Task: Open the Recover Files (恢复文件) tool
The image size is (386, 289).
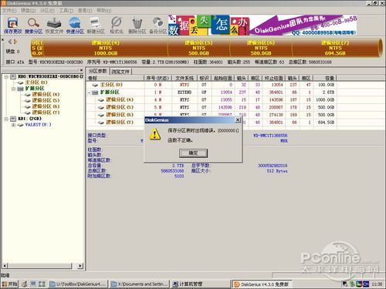Action: point(54,25)
